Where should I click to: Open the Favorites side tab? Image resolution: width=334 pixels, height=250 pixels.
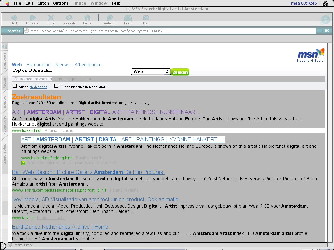click(x=5, y=61)
